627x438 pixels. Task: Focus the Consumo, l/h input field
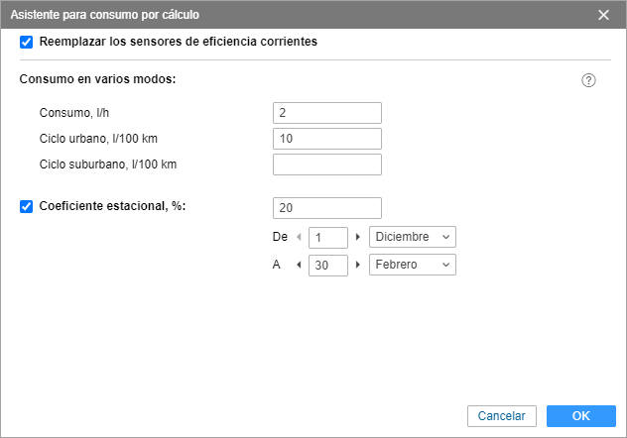click(327, 113)
